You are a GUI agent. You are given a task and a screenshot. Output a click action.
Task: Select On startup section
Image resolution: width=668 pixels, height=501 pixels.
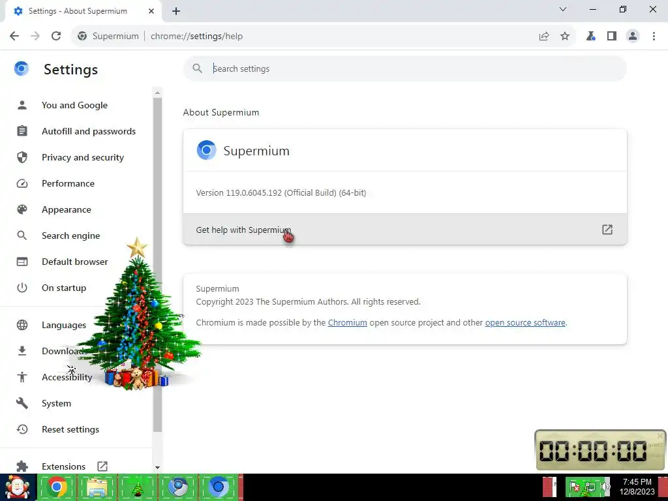64,288
